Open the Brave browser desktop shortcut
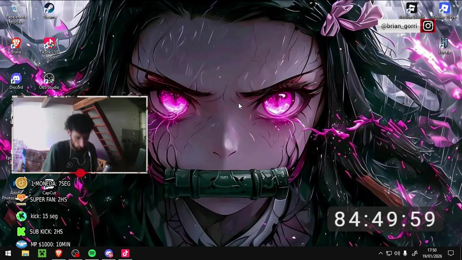Image resolution: width=462 pixels, height=260 pixels. [16, 46]
